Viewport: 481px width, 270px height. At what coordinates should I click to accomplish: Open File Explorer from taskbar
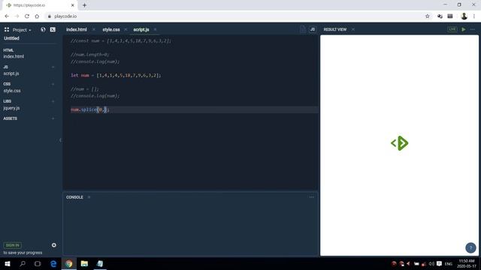point(84,263)
